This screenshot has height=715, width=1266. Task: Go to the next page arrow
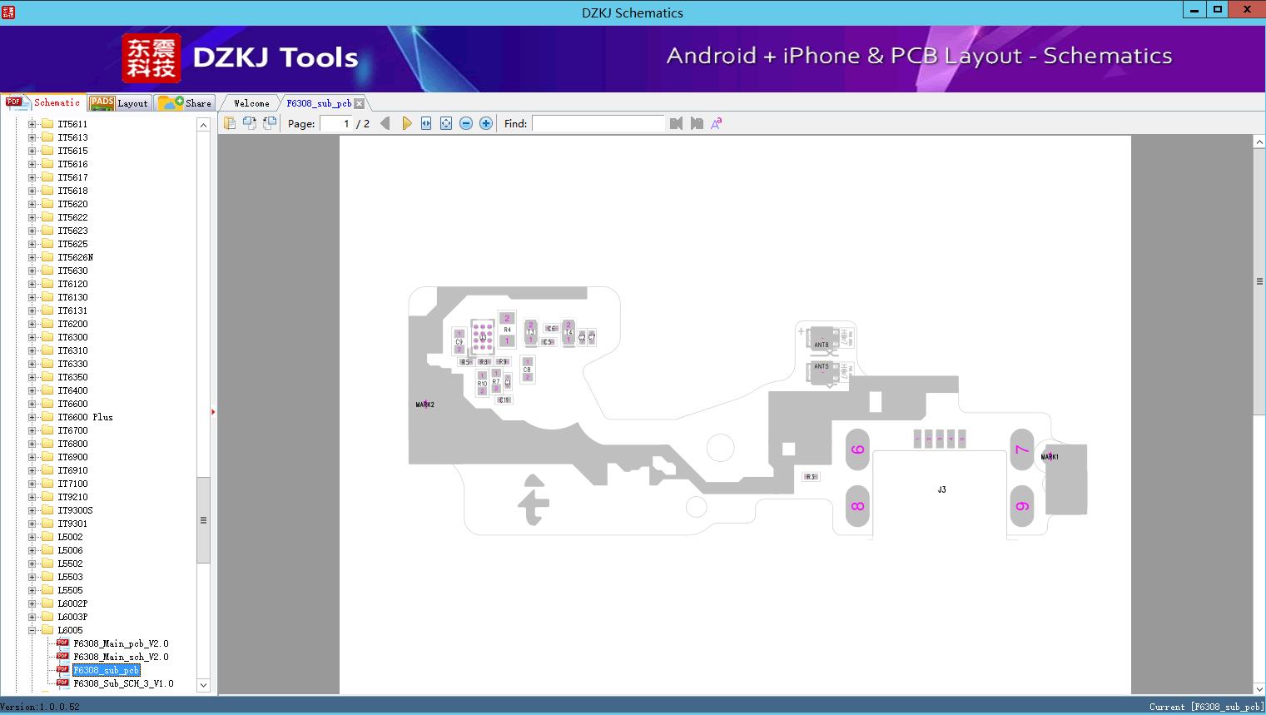407,123
